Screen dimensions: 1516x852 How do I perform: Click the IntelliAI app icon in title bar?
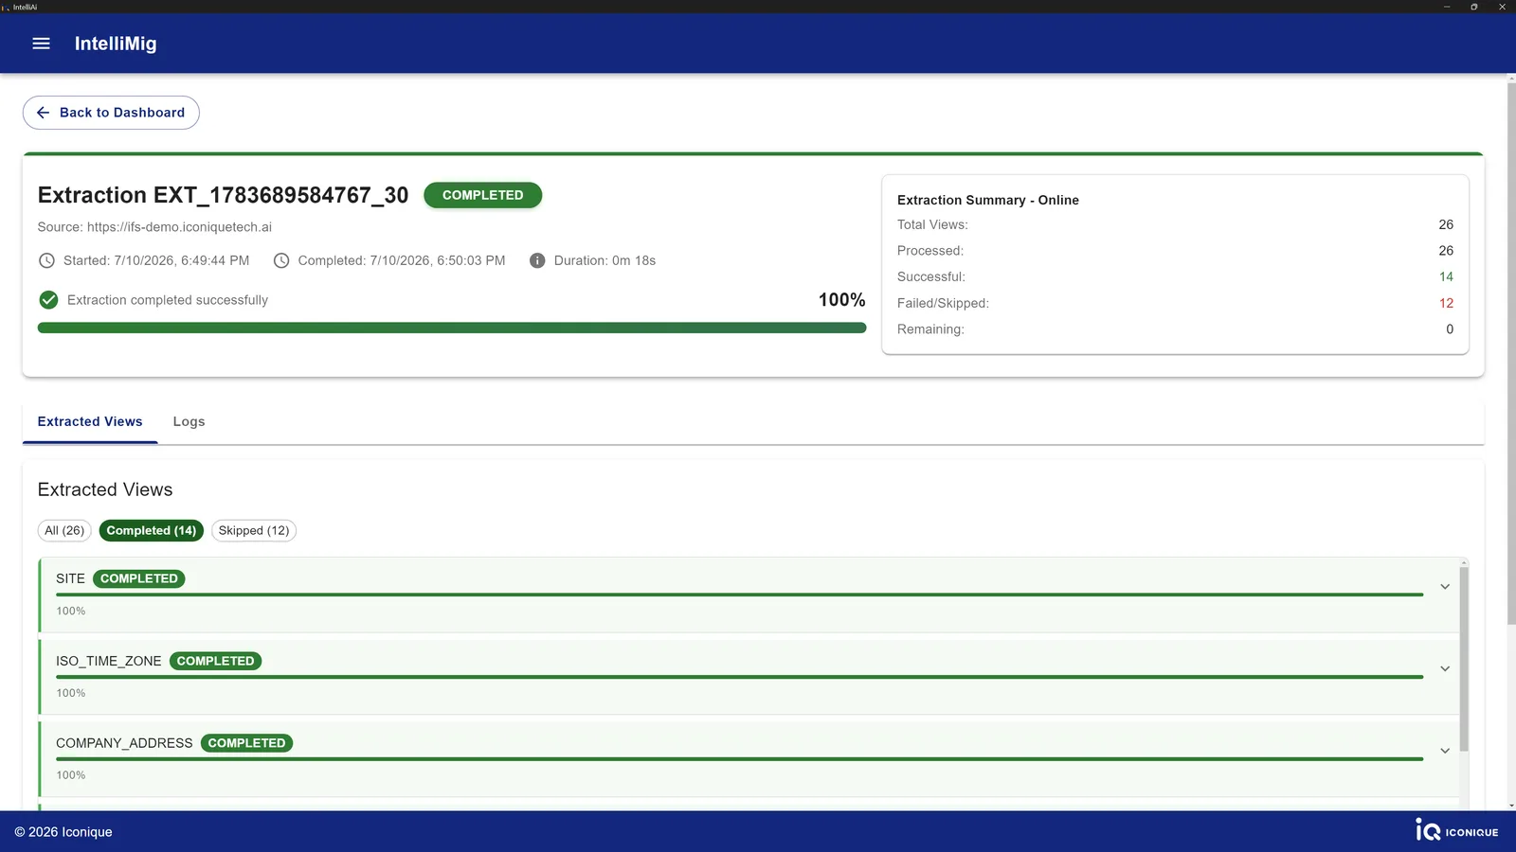coord(6,7)
